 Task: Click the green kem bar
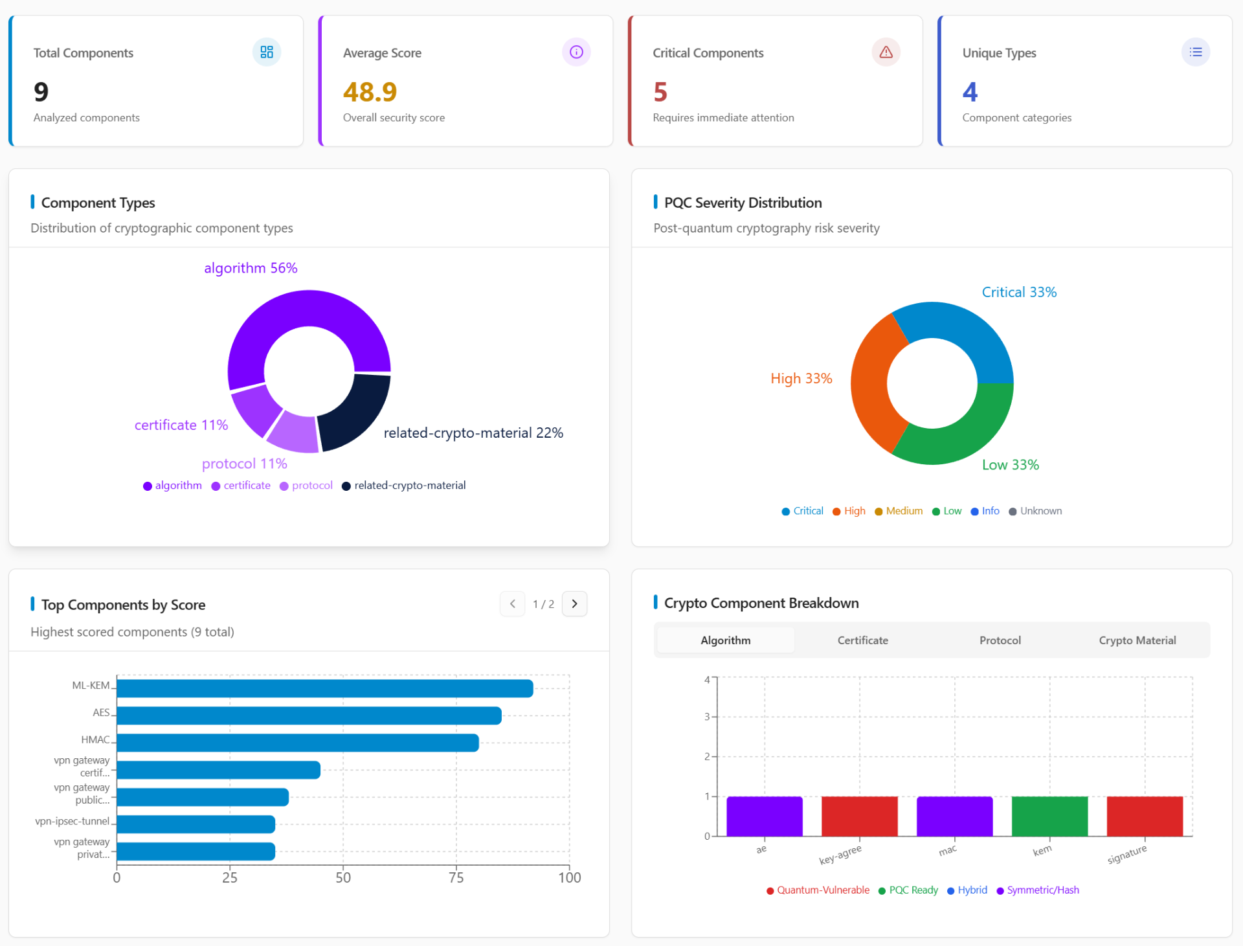point(1049,816)
